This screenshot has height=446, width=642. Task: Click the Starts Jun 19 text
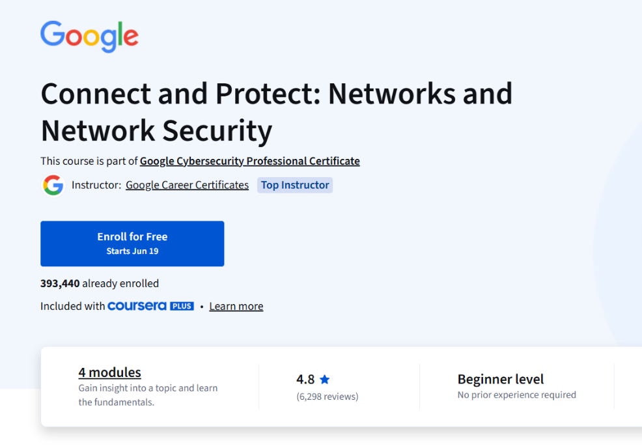[132, 250]
